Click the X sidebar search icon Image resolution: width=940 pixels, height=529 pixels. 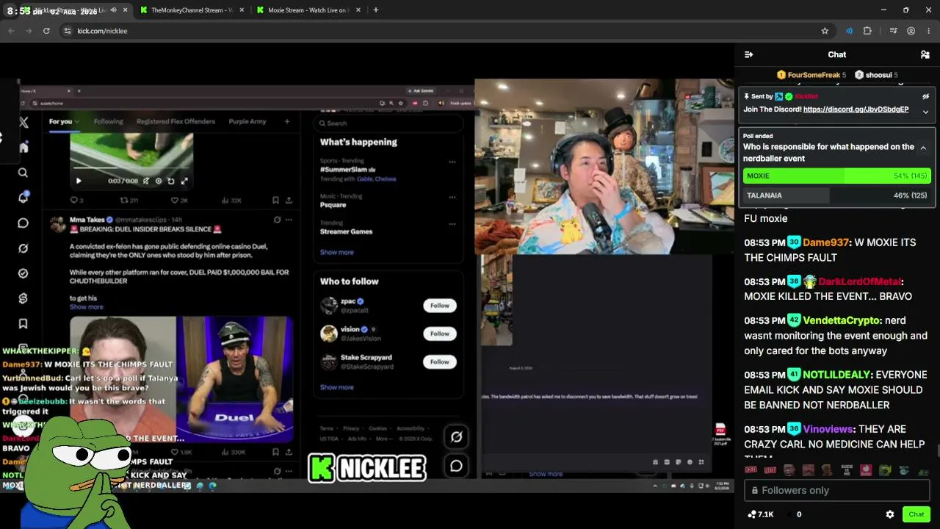tap(23, 173)
